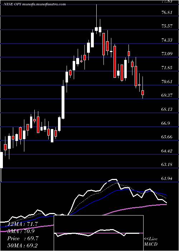Click inside the MACD inset chart box
This screenshot has width=179, height=251.
(98, 233)
